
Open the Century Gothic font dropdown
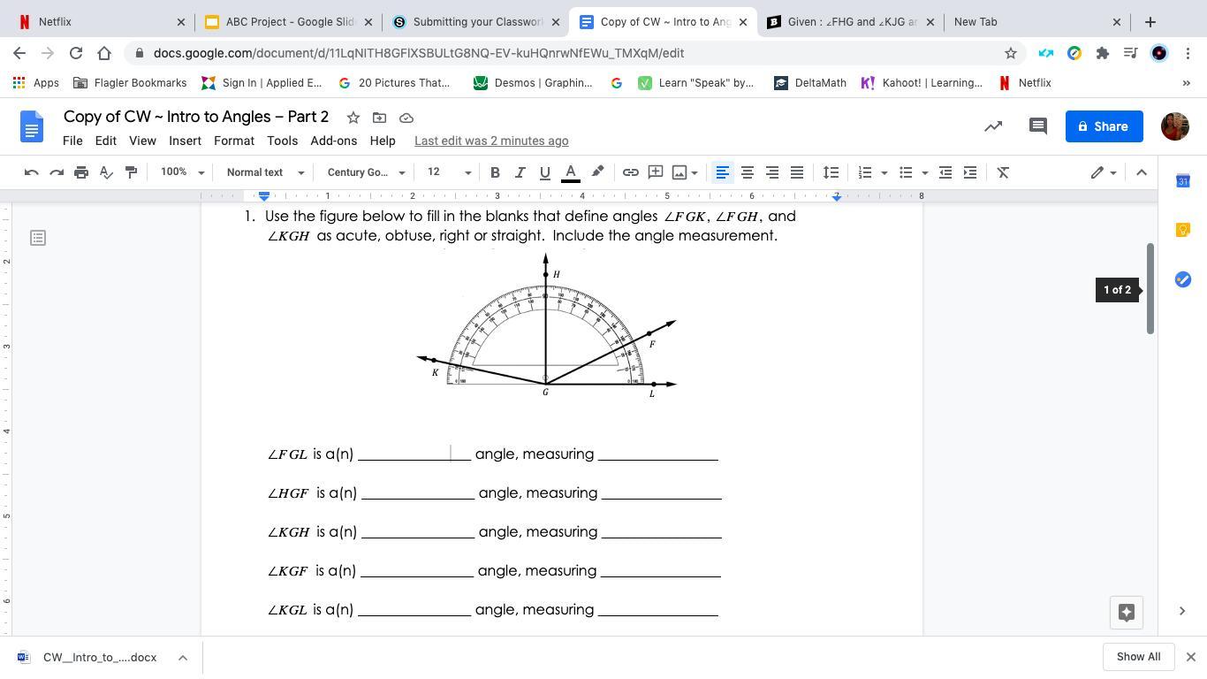pos(365,172)
